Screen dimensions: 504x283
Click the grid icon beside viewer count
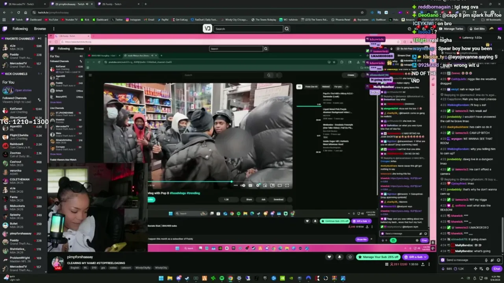(x=387, y=265)
